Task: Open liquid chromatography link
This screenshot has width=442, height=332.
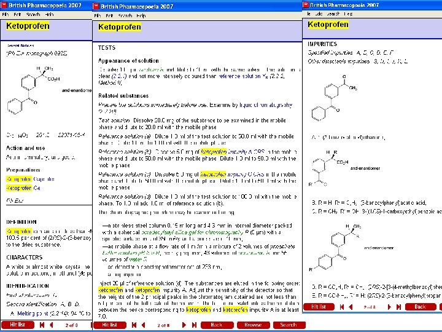Action: [x=266, y=105]
